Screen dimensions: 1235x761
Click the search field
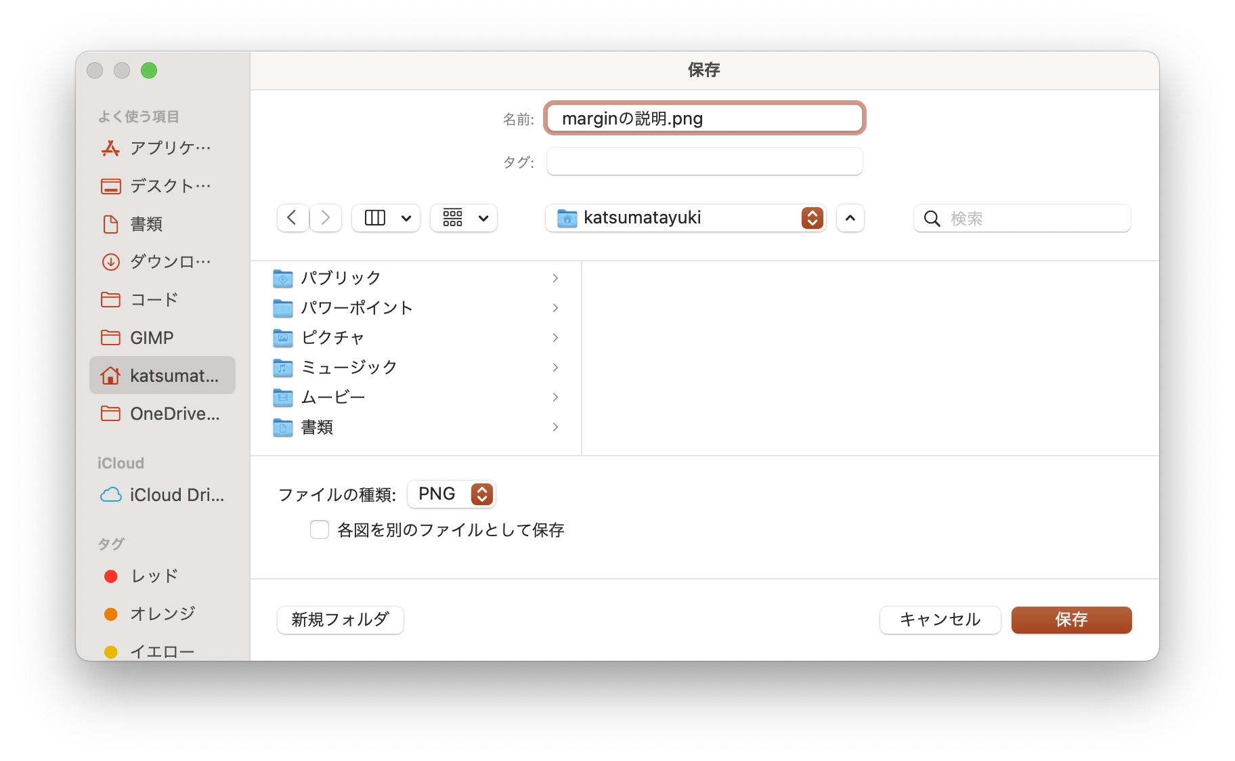click(x=1022, y=218)
